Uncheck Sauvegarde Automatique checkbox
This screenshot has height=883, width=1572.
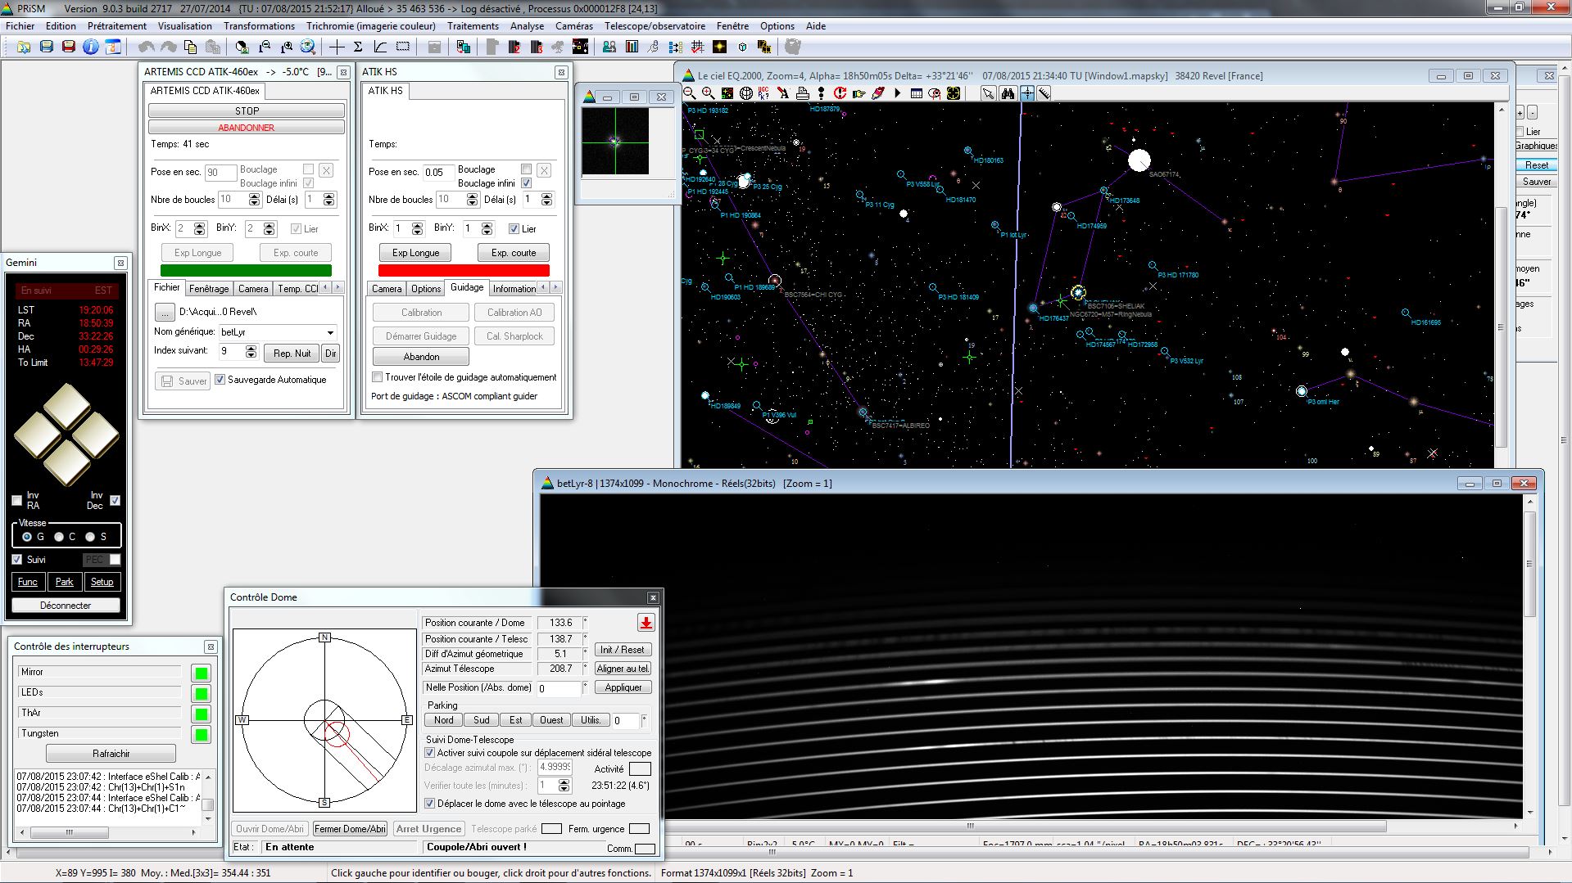tap(220, 380)
